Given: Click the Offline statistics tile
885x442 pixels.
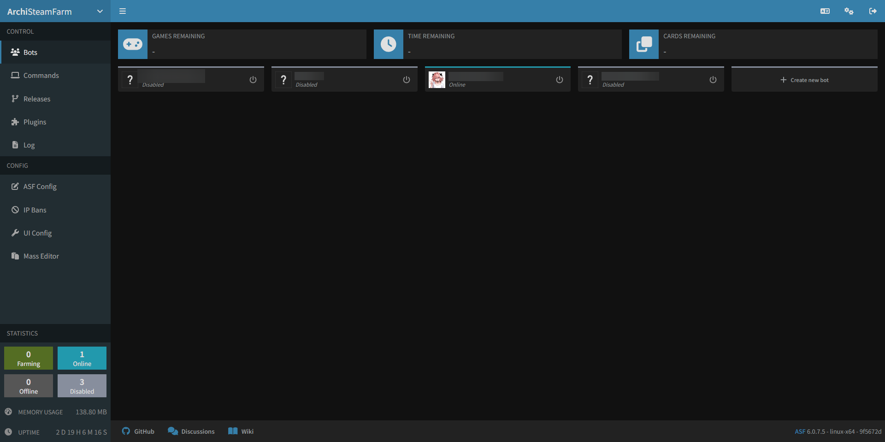Looking at the screenshot, I should point(29,386).
